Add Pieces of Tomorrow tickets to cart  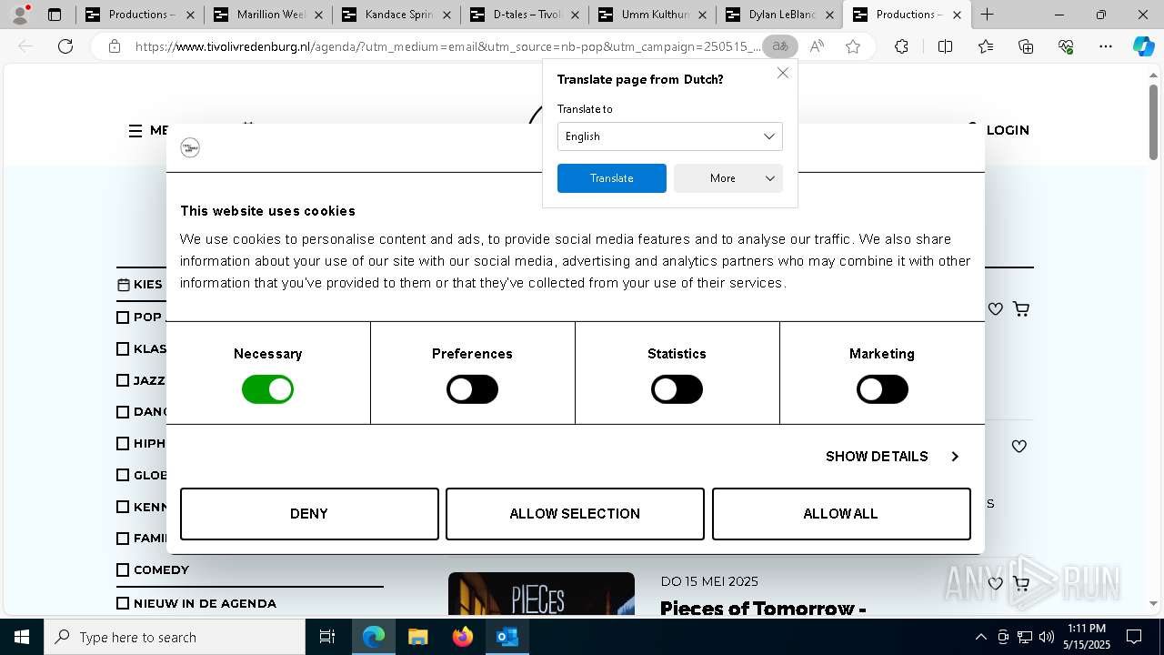[x=1021, y=584]
